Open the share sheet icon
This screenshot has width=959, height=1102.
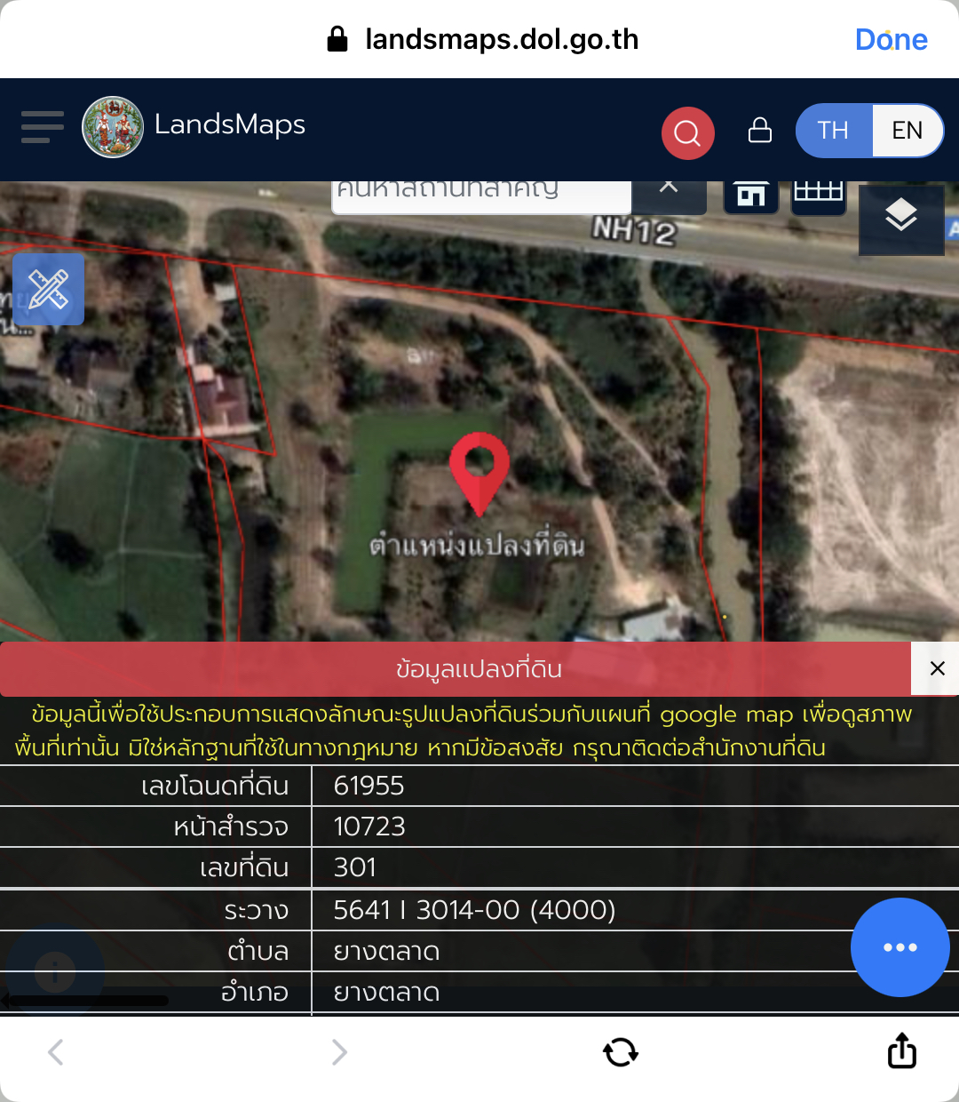[901, 1051]
